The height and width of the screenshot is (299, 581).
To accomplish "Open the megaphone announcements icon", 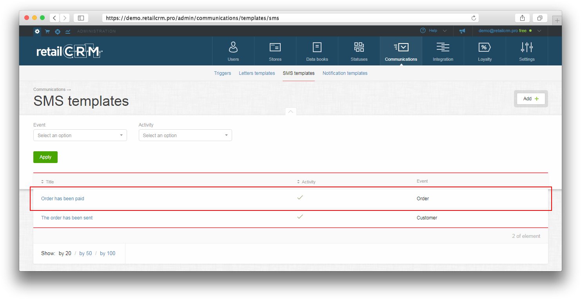I will [463, 31].
